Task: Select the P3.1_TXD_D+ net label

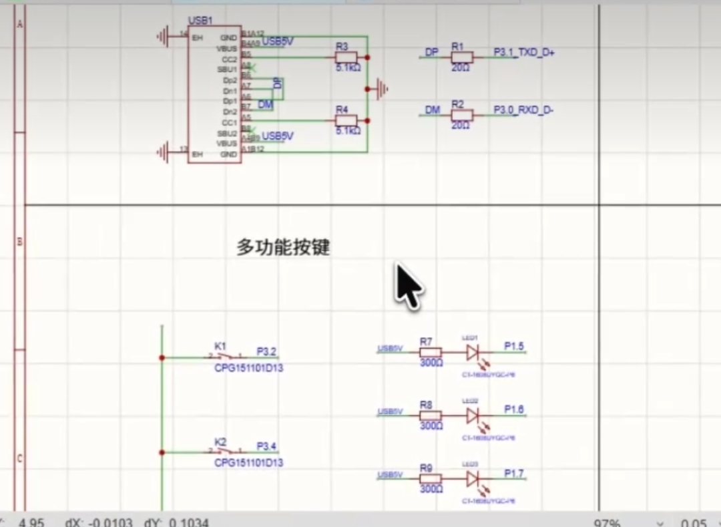Action: click(x=524, y=52)
